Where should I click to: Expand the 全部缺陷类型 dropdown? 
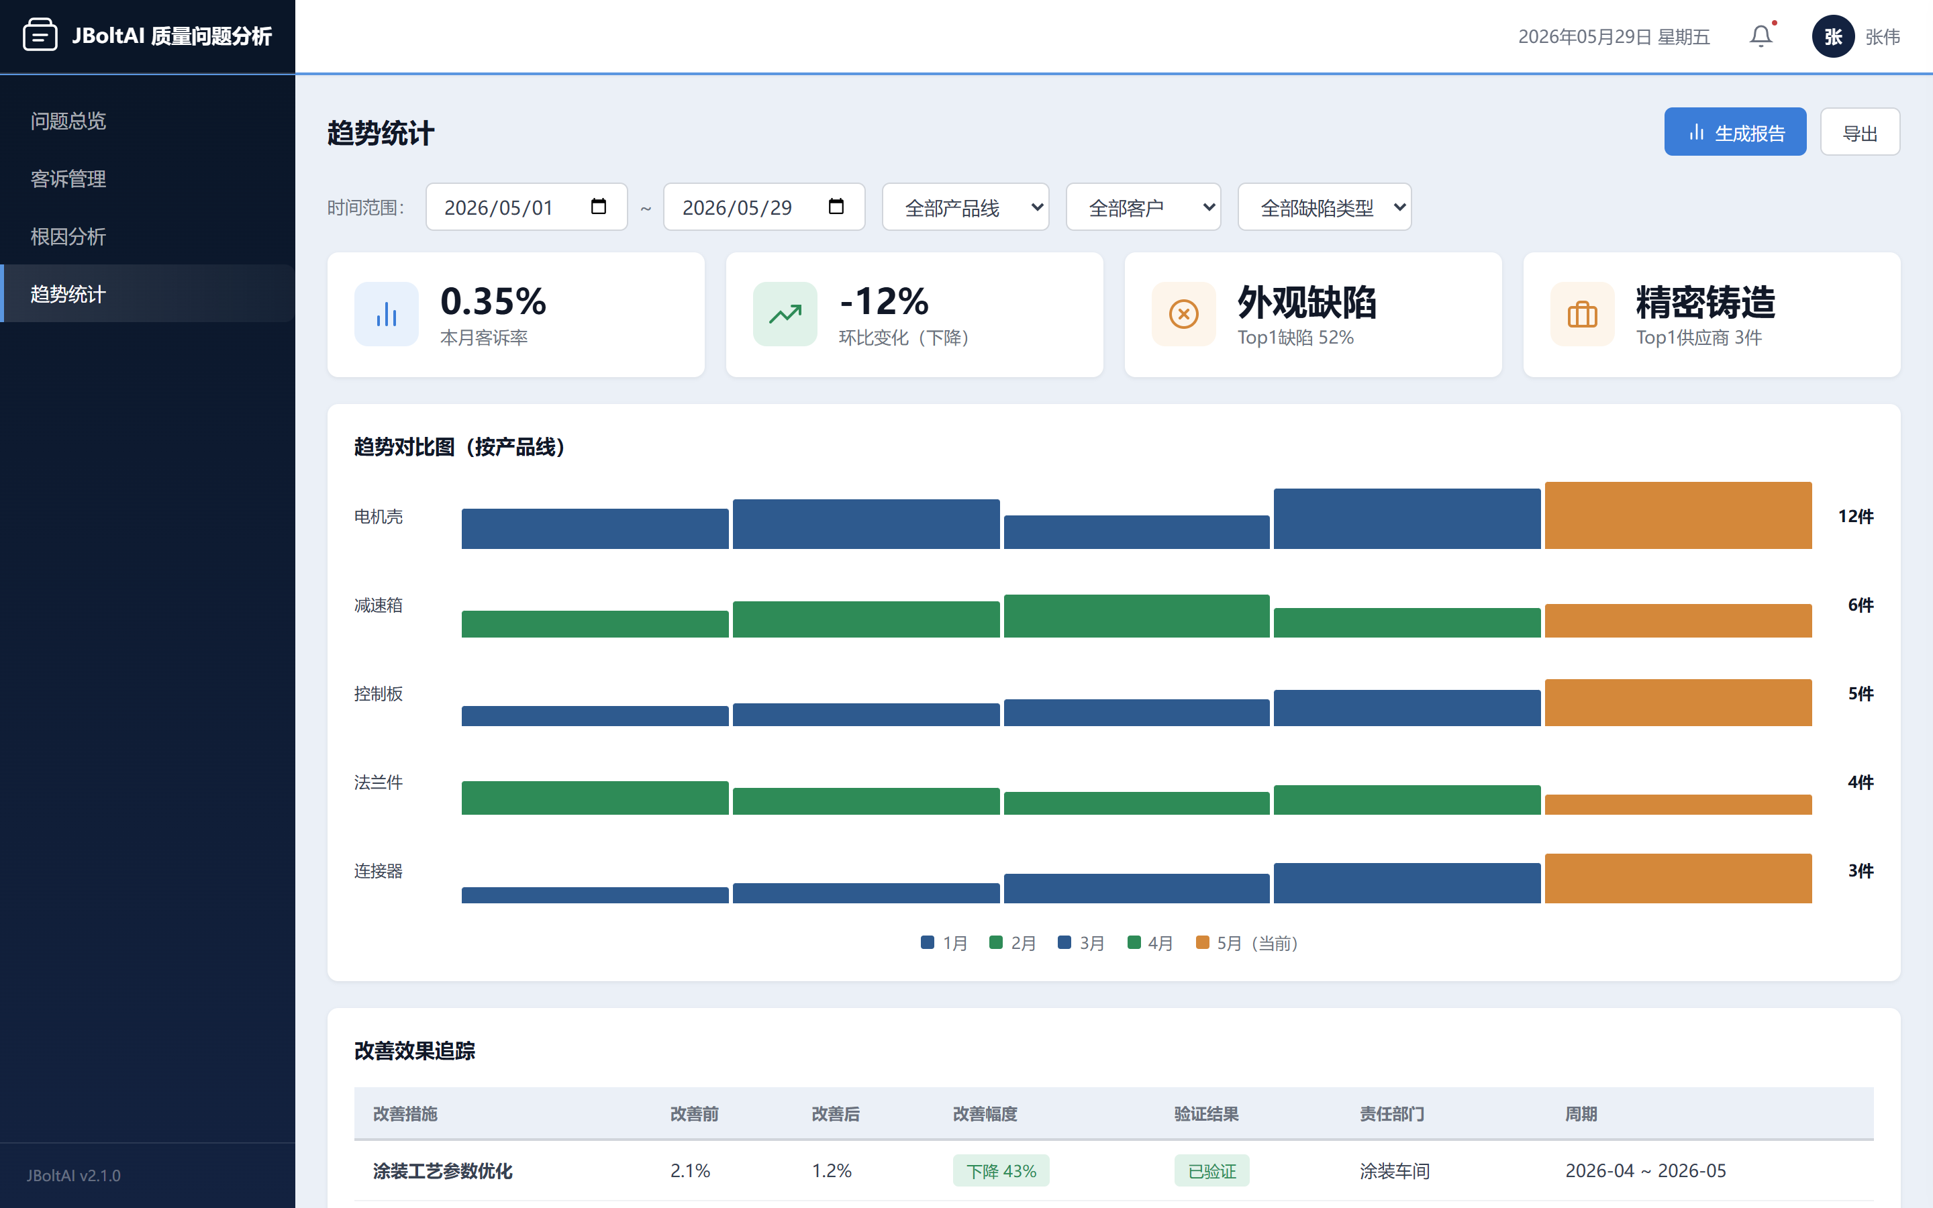(1324, 207)
